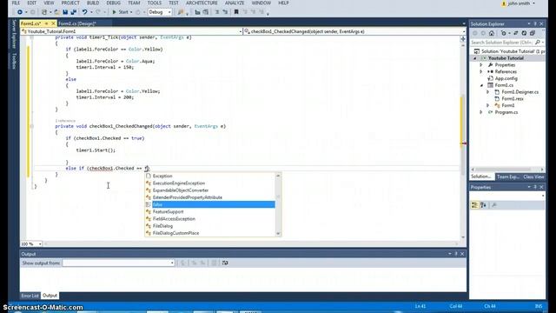The height and width of the screenshot is (313, 556).
Task: Collapse the checkBox1_CheckedChanged method outline
Action: (x=31, y=126)
